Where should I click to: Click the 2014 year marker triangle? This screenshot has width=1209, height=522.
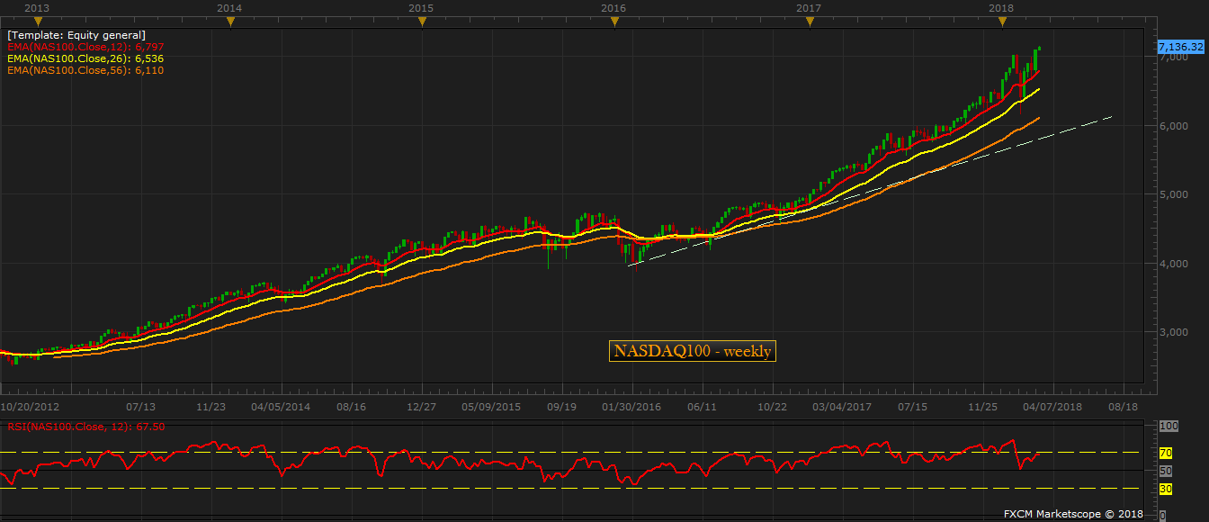(x=230, y=22)
